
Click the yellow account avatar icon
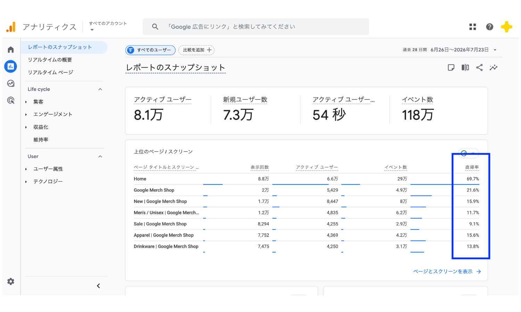click(x=507, y=27)
